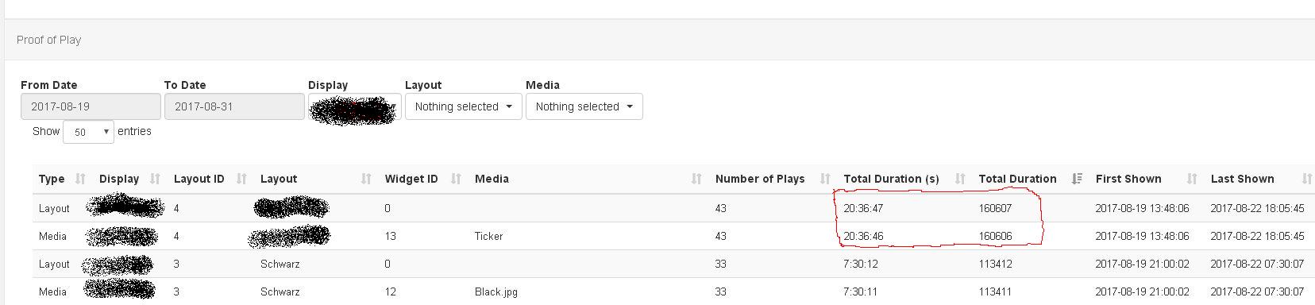
Task: Toggle Total Duration descending sort icon
Action: click(x=1077, y=179)
